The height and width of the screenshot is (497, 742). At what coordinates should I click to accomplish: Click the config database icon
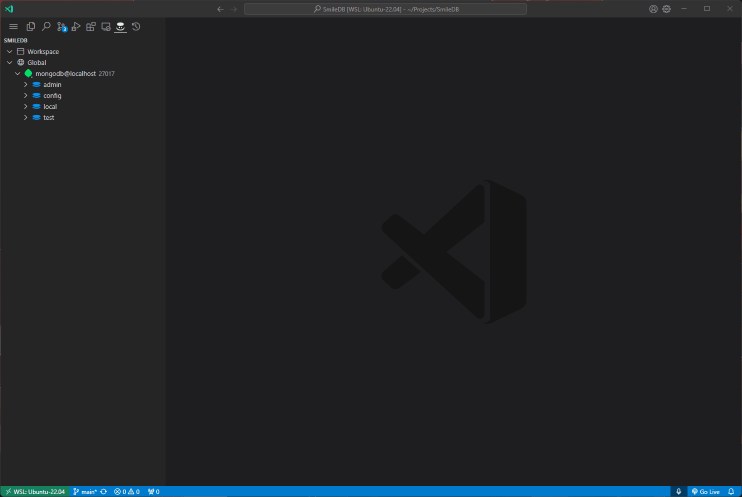click(36, 95)
